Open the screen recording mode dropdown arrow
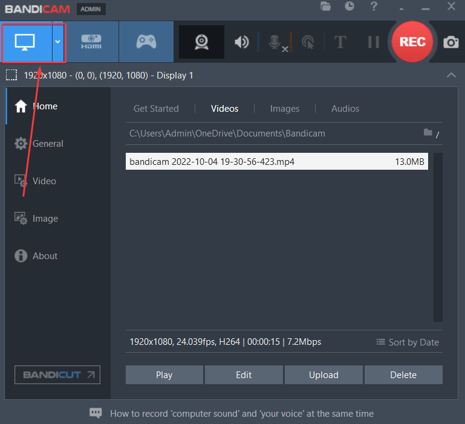Viewport: 465px width, 424px height. tap(58, 42)
